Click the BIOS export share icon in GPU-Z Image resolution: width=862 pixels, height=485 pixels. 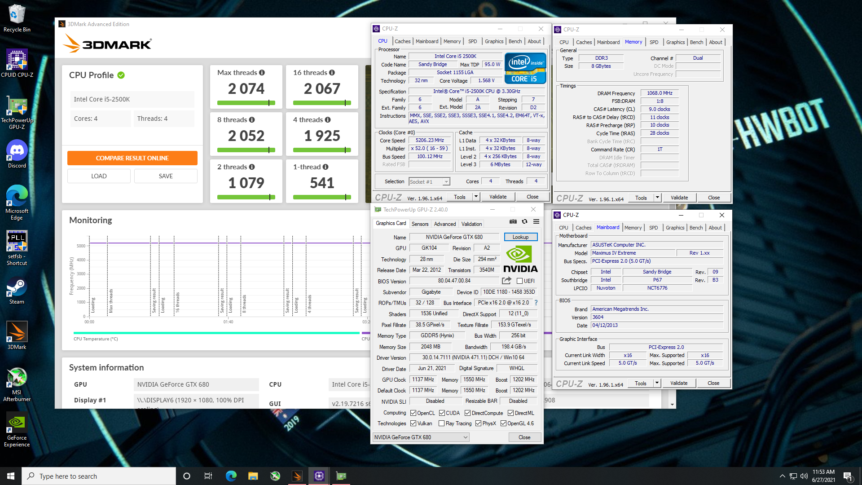(x=506, y=281)
